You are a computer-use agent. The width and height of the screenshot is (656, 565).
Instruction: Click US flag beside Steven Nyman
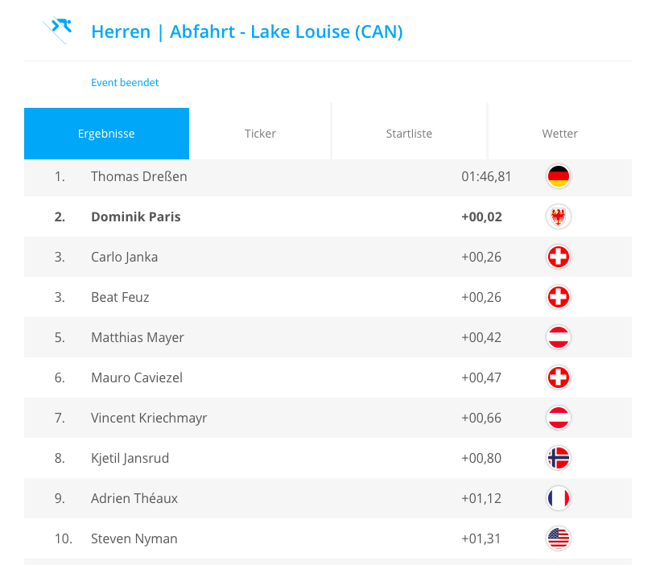pos(558,538)
